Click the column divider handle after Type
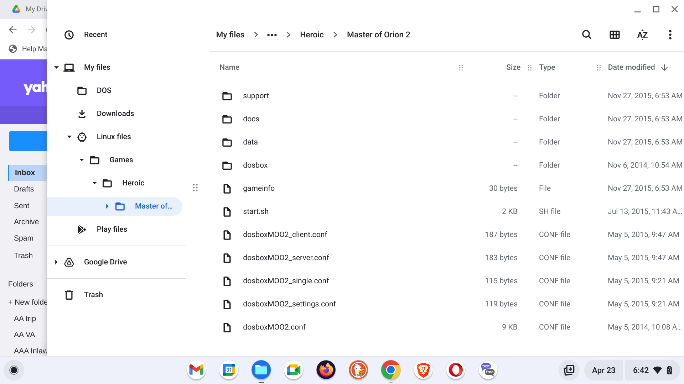684x384 pixels. tap(599, 68)
